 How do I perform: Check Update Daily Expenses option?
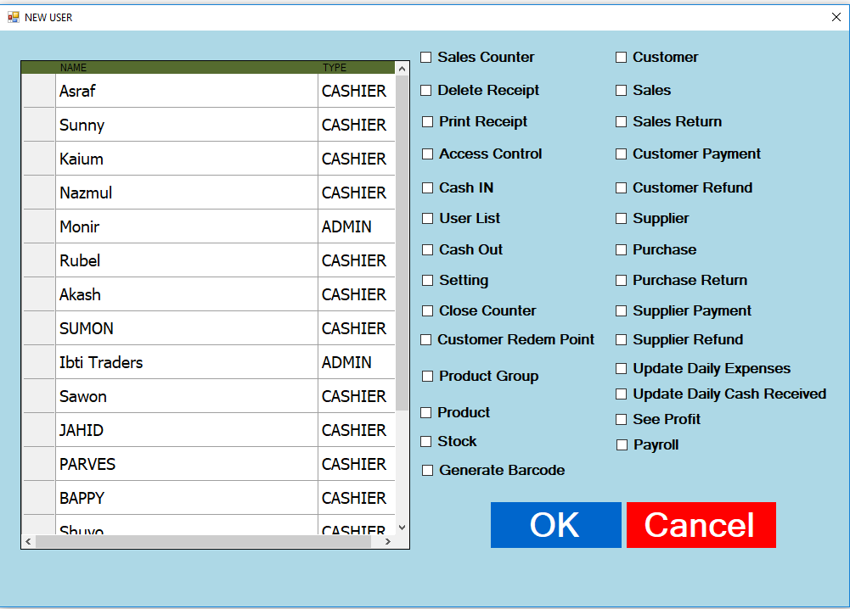pyautogui.click(x=622, y=369)
